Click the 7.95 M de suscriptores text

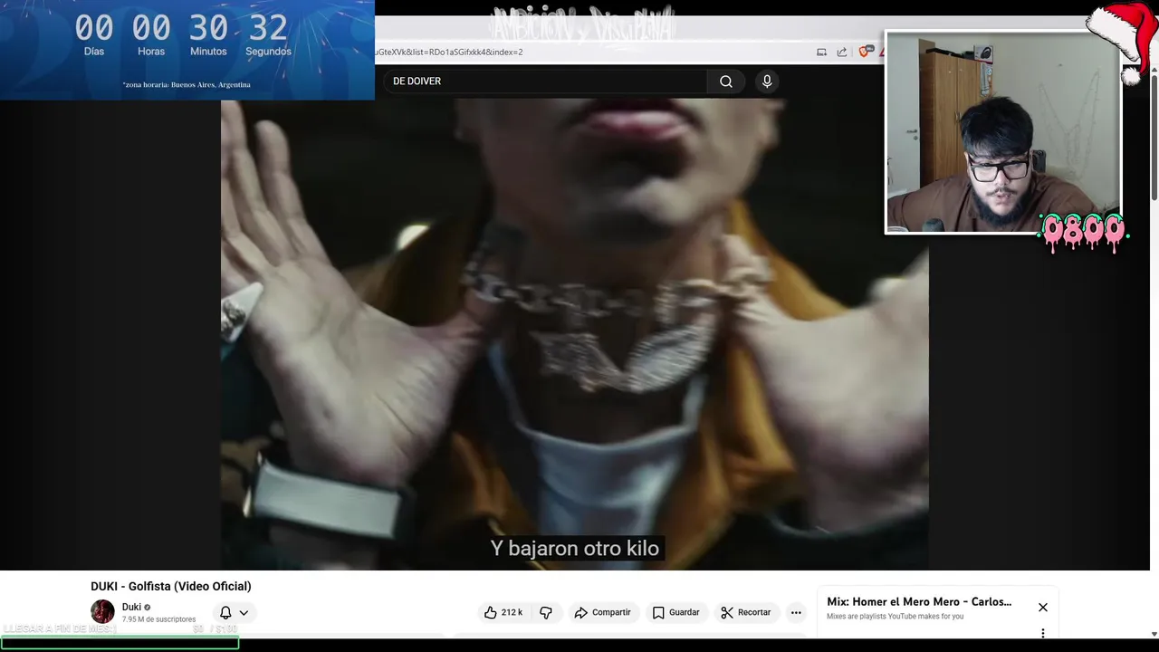click(158, 619)
